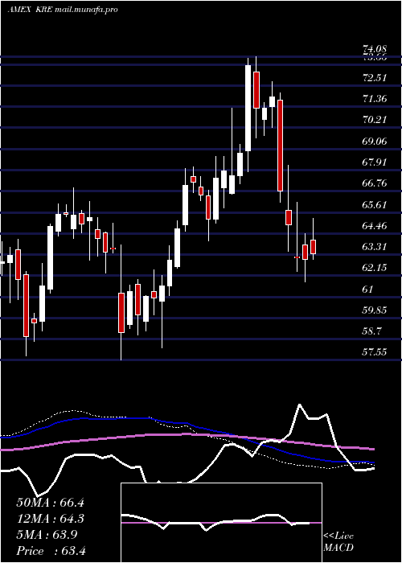Select the 69.06 price axis label
This screenshot has height=563, width=402.
375,141
